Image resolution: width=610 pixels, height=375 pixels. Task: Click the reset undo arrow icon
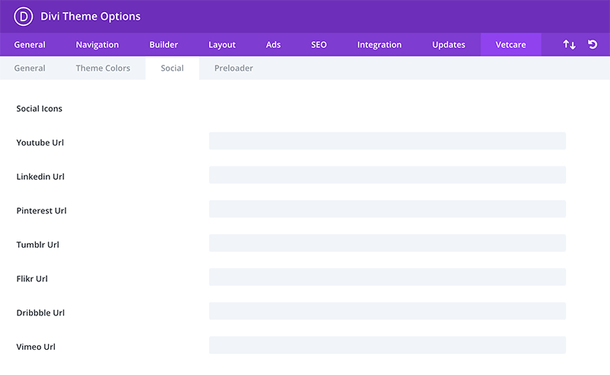592,44
